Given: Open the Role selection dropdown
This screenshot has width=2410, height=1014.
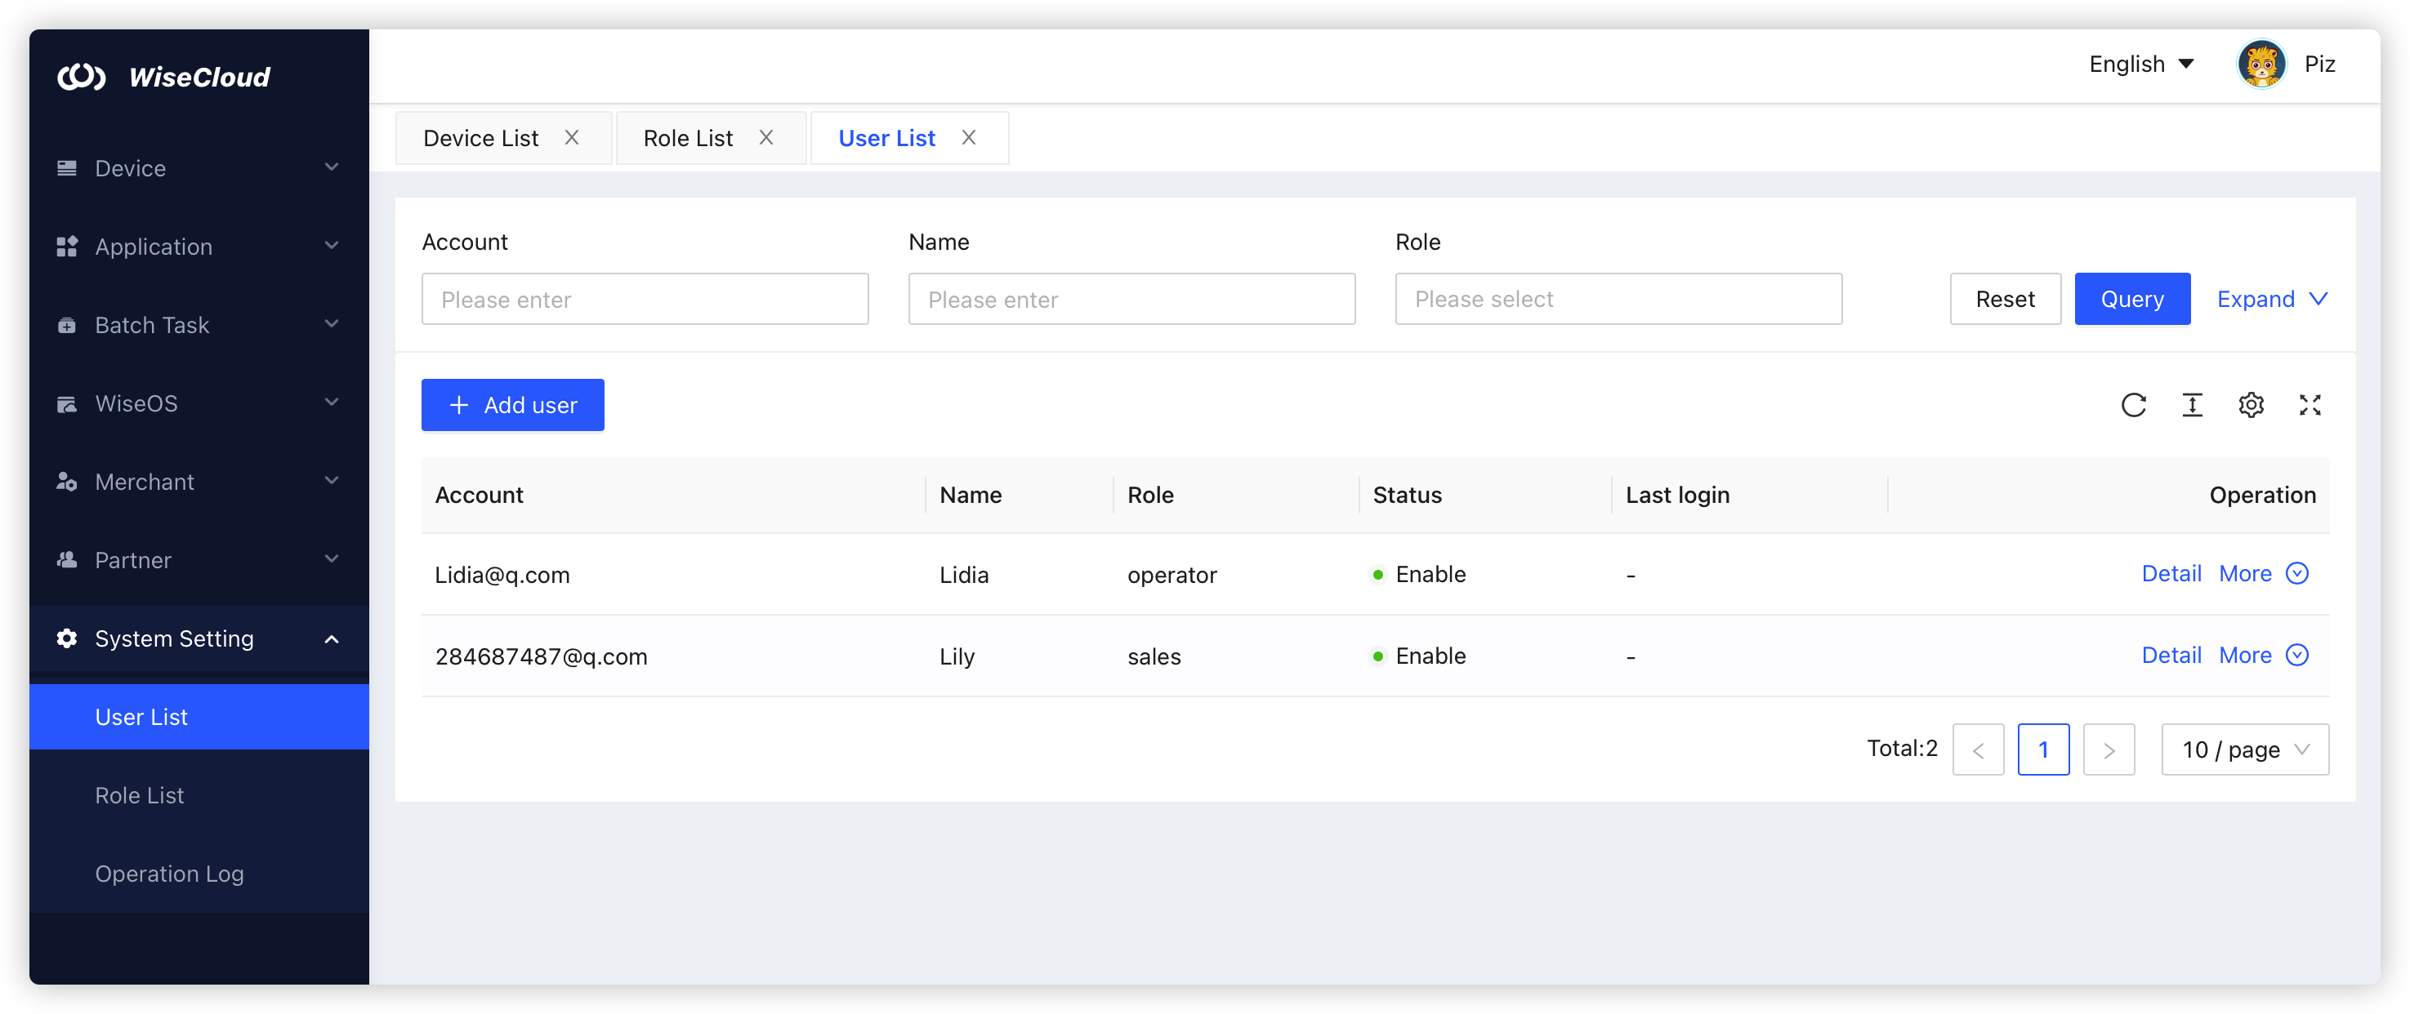Looking at the screenshot, I should point(1618,299).
